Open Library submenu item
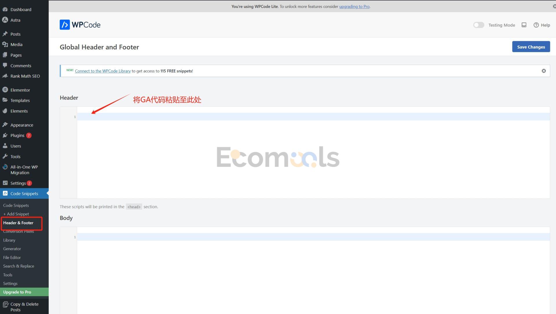This screenshot has width=556, height=314. (9, 240)
